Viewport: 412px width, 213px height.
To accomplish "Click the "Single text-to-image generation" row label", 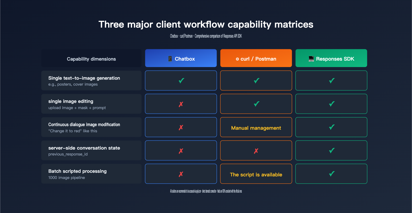I will coord(84,78).
